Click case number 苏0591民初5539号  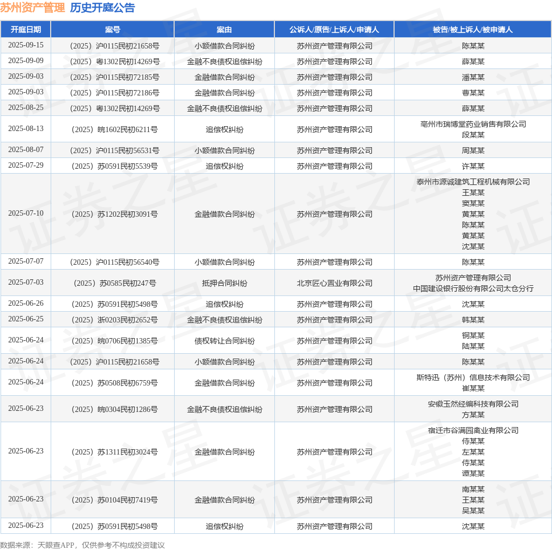[x=115, y=166]
